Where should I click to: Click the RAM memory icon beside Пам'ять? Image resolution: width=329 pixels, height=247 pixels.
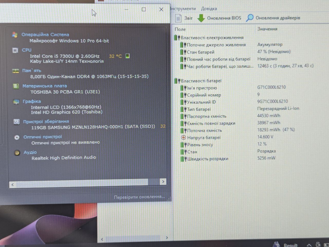pos(16,71)
